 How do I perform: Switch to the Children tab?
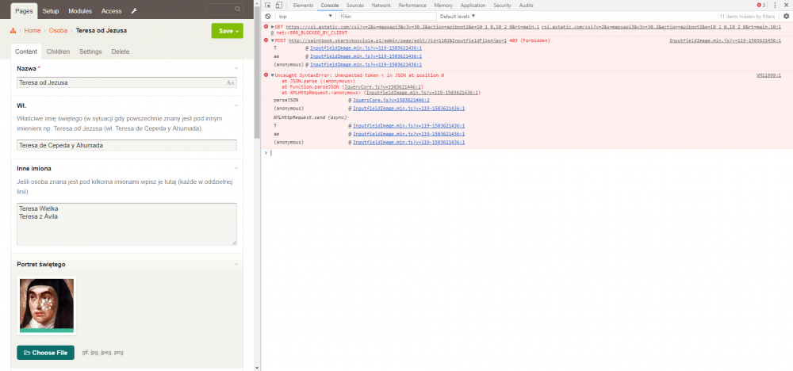click(58, 52)
